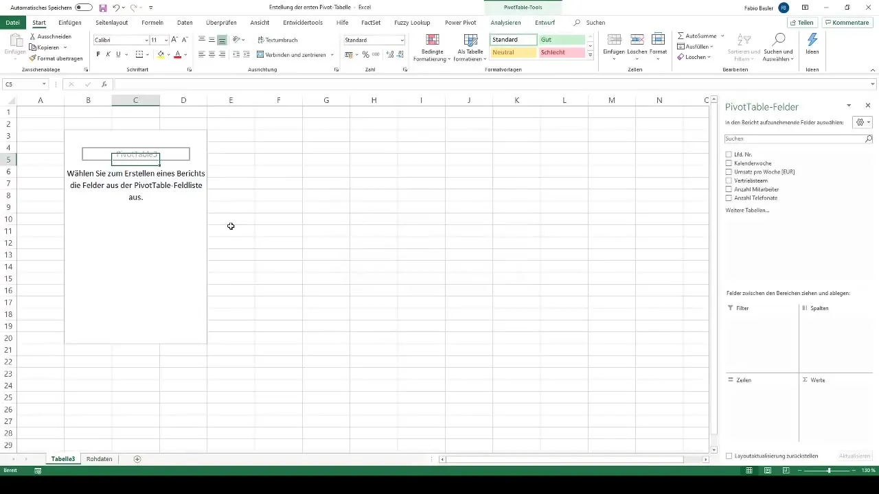Open the Textumbruch wrap text
Image resolution: width=879 pixels, height=494 pixels.
[x=277, y=40]
